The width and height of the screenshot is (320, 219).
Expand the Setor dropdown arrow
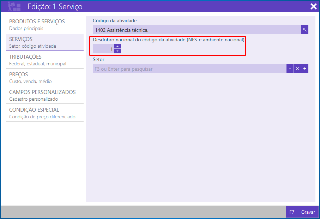pyautogui.click(x=290, y=69)
